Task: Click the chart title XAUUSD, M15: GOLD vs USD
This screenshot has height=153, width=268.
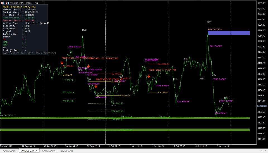Action: pyautogui.click(x=24, y=3)
